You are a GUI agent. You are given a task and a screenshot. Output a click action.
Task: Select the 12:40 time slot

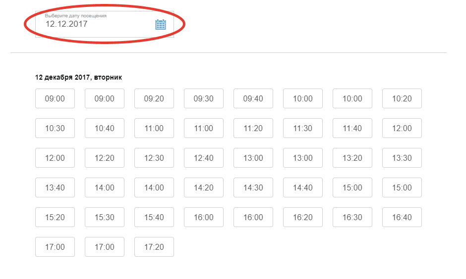[204, 158]
